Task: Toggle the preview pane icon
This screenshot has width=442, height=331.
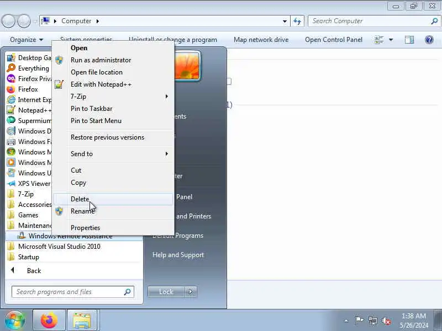Action: [409, 40]
